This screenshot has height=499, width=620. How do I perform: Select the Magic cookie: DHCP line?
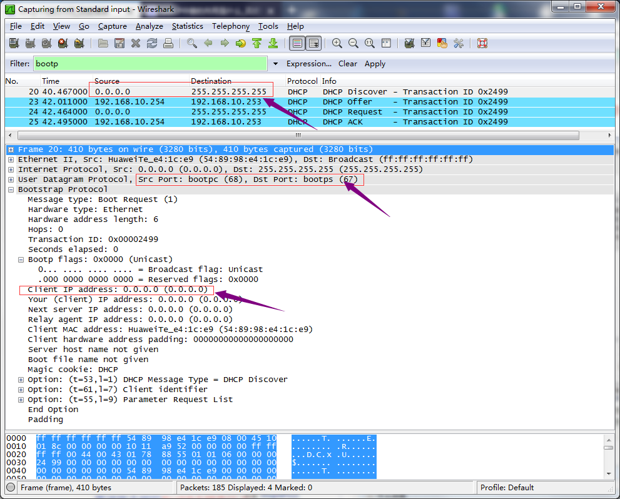click(73, 370)
